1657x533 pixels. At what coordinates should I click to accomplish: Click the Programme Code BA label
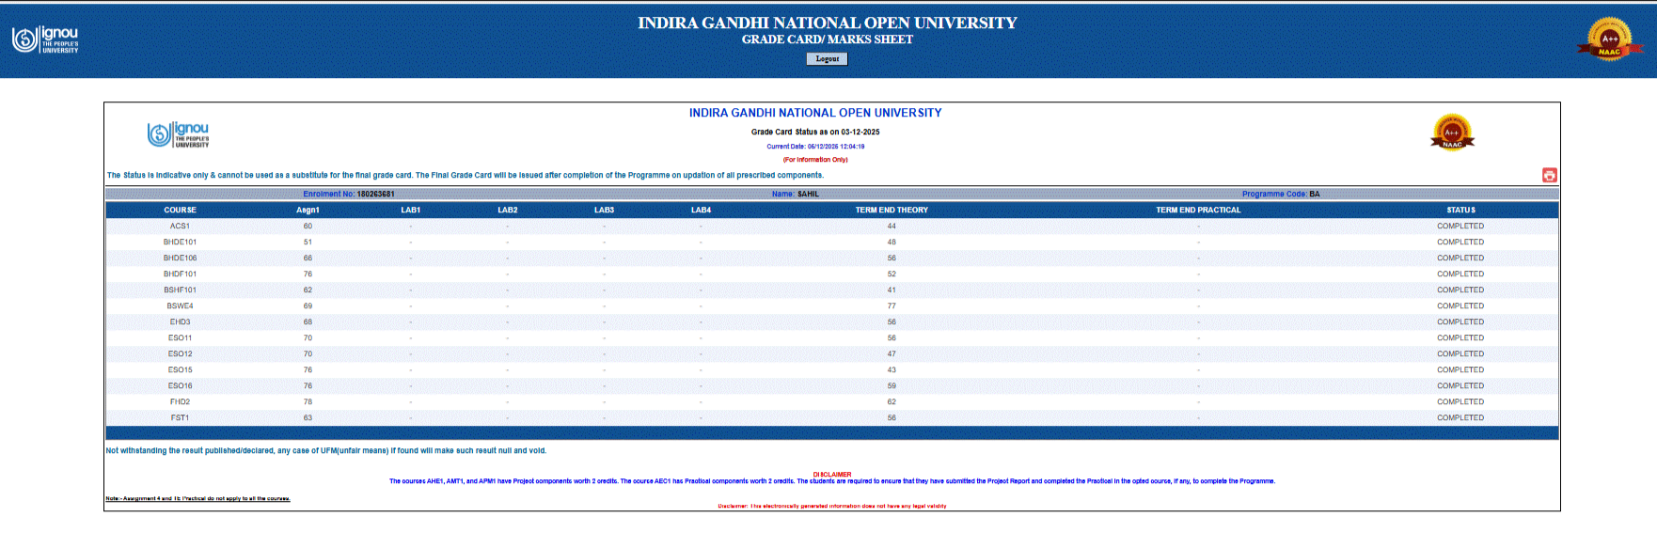click(x=1280, y=194)
